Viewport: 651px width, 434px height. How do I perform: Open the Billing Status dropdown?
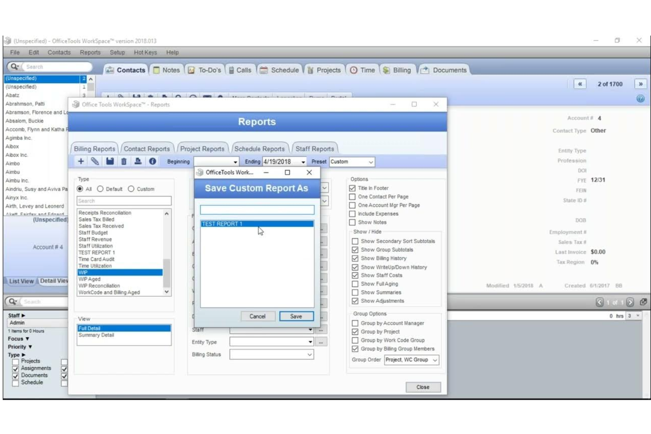(310, 354)
